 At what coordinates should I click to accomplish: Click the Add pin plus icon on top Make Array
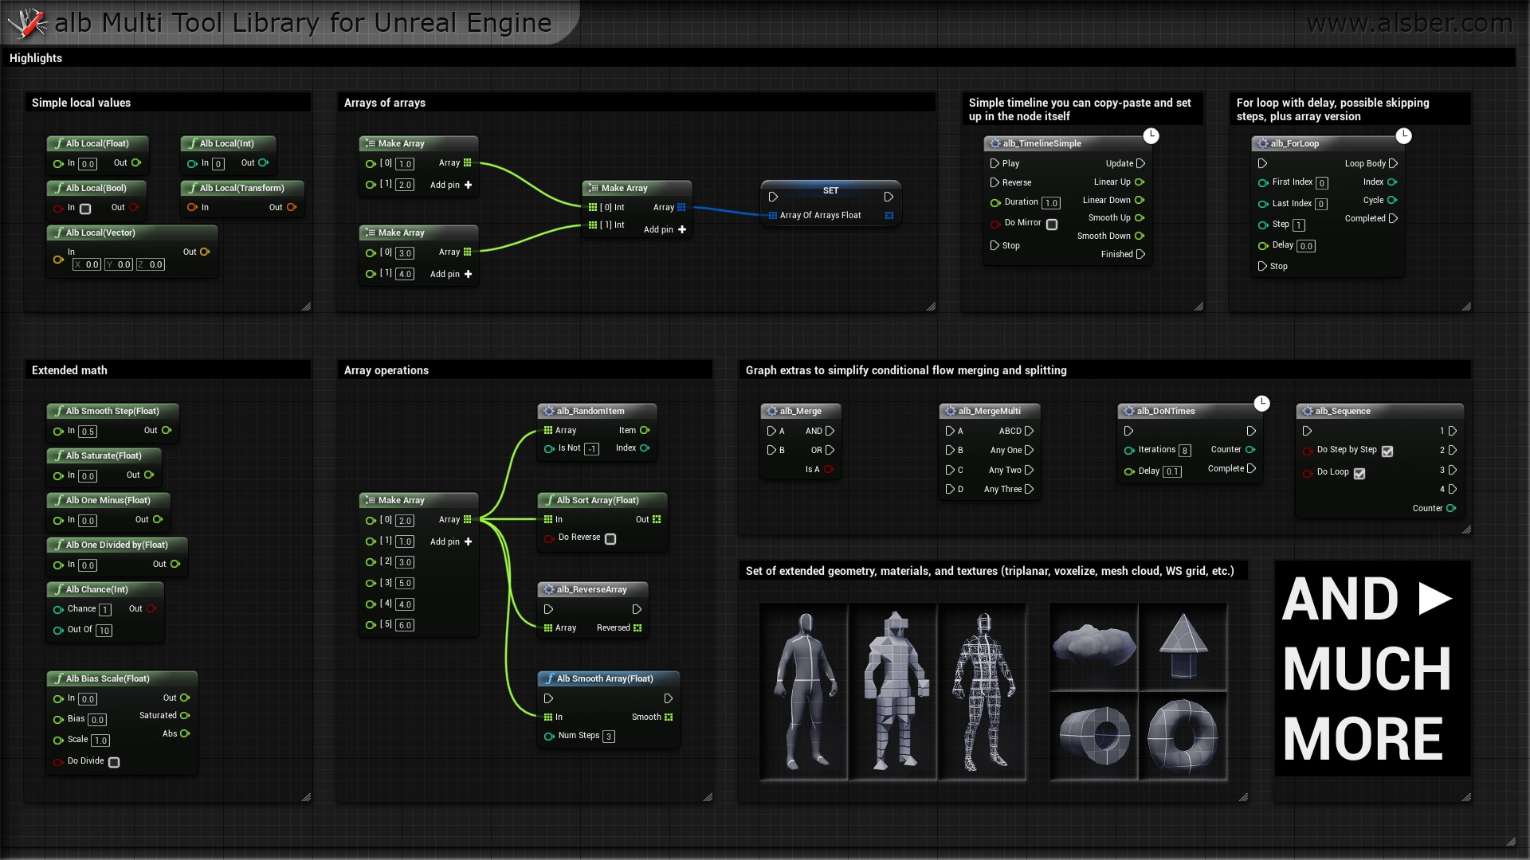[469, 185]
